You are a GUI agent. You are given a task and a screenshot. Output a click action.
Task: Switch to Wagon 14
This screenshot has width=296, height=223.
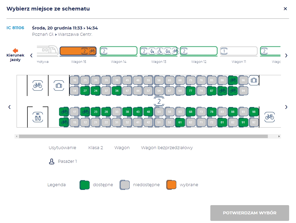[118, 51]
